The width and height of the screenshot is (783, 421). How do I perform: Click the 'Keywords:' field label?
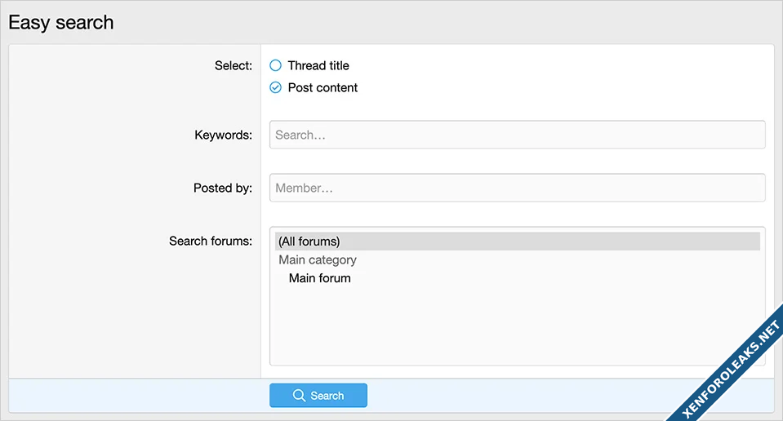click(223, 135)
